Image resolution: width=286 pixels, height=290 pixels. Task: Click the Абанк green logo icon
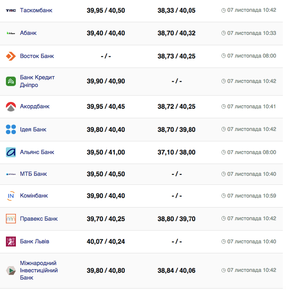[11, 33]
